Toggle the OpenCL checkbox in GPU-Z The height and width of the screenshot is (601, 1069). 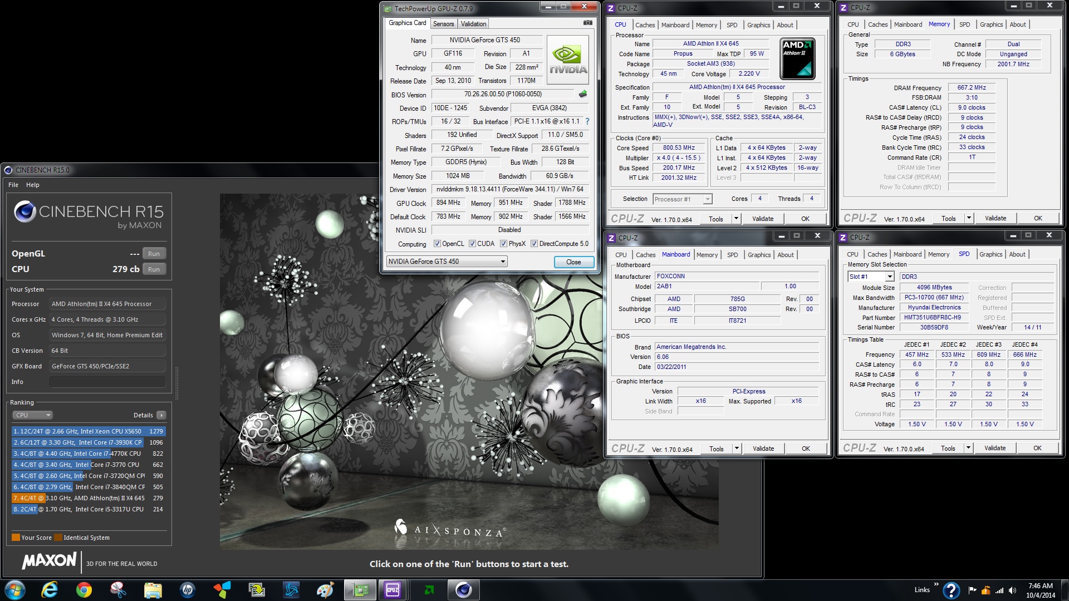point(437,244)
